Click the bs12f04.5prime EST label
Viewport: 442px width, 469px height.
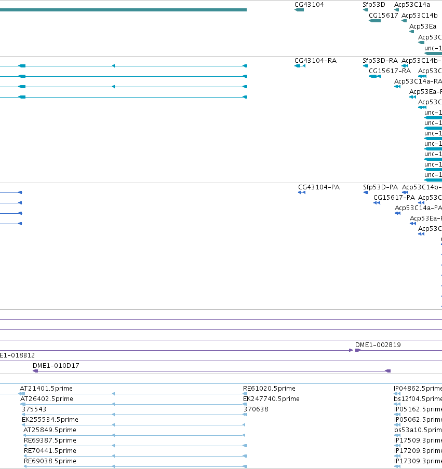coord(418,399)
